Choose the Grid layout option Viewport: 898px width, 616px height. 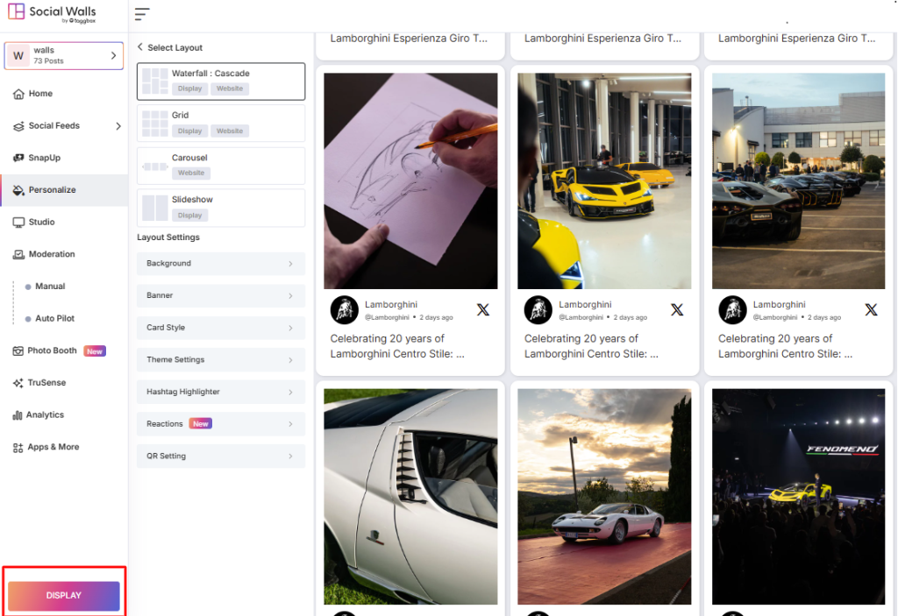[x=221, y=124]
